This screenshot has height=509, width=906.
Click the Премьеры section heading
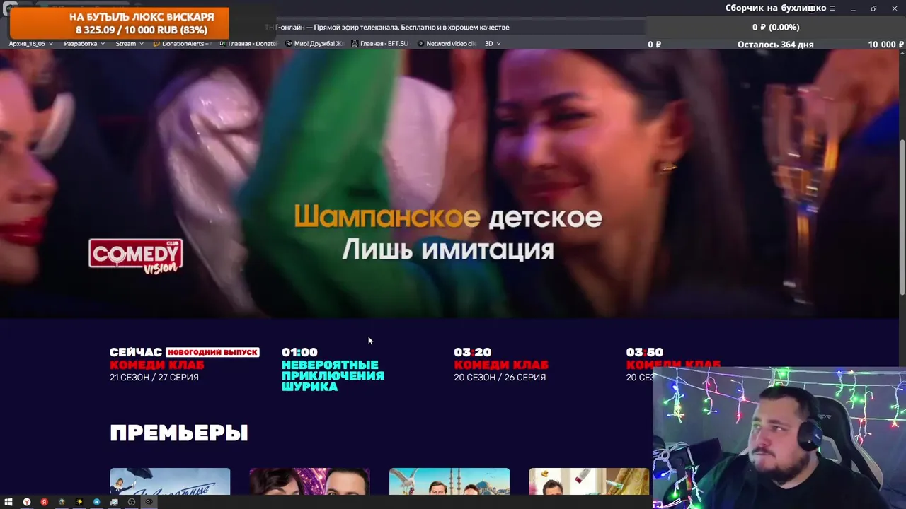178,433
